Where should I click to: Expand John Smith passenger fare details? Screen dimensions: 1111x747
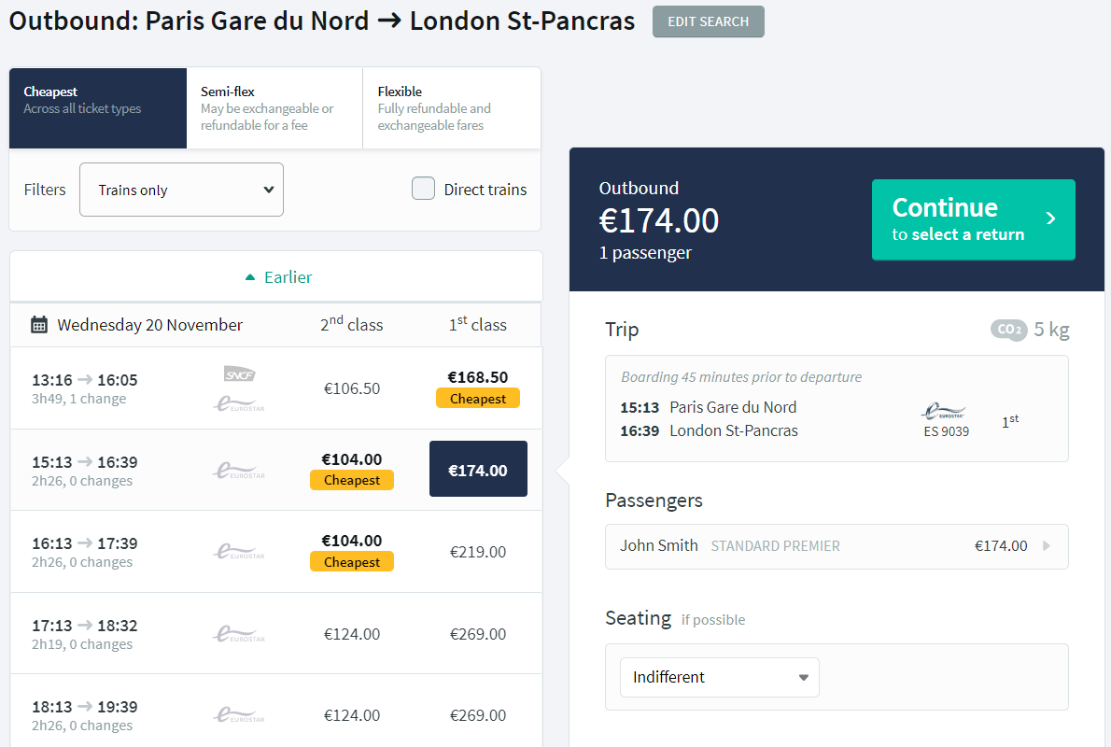coord(1046,546)
